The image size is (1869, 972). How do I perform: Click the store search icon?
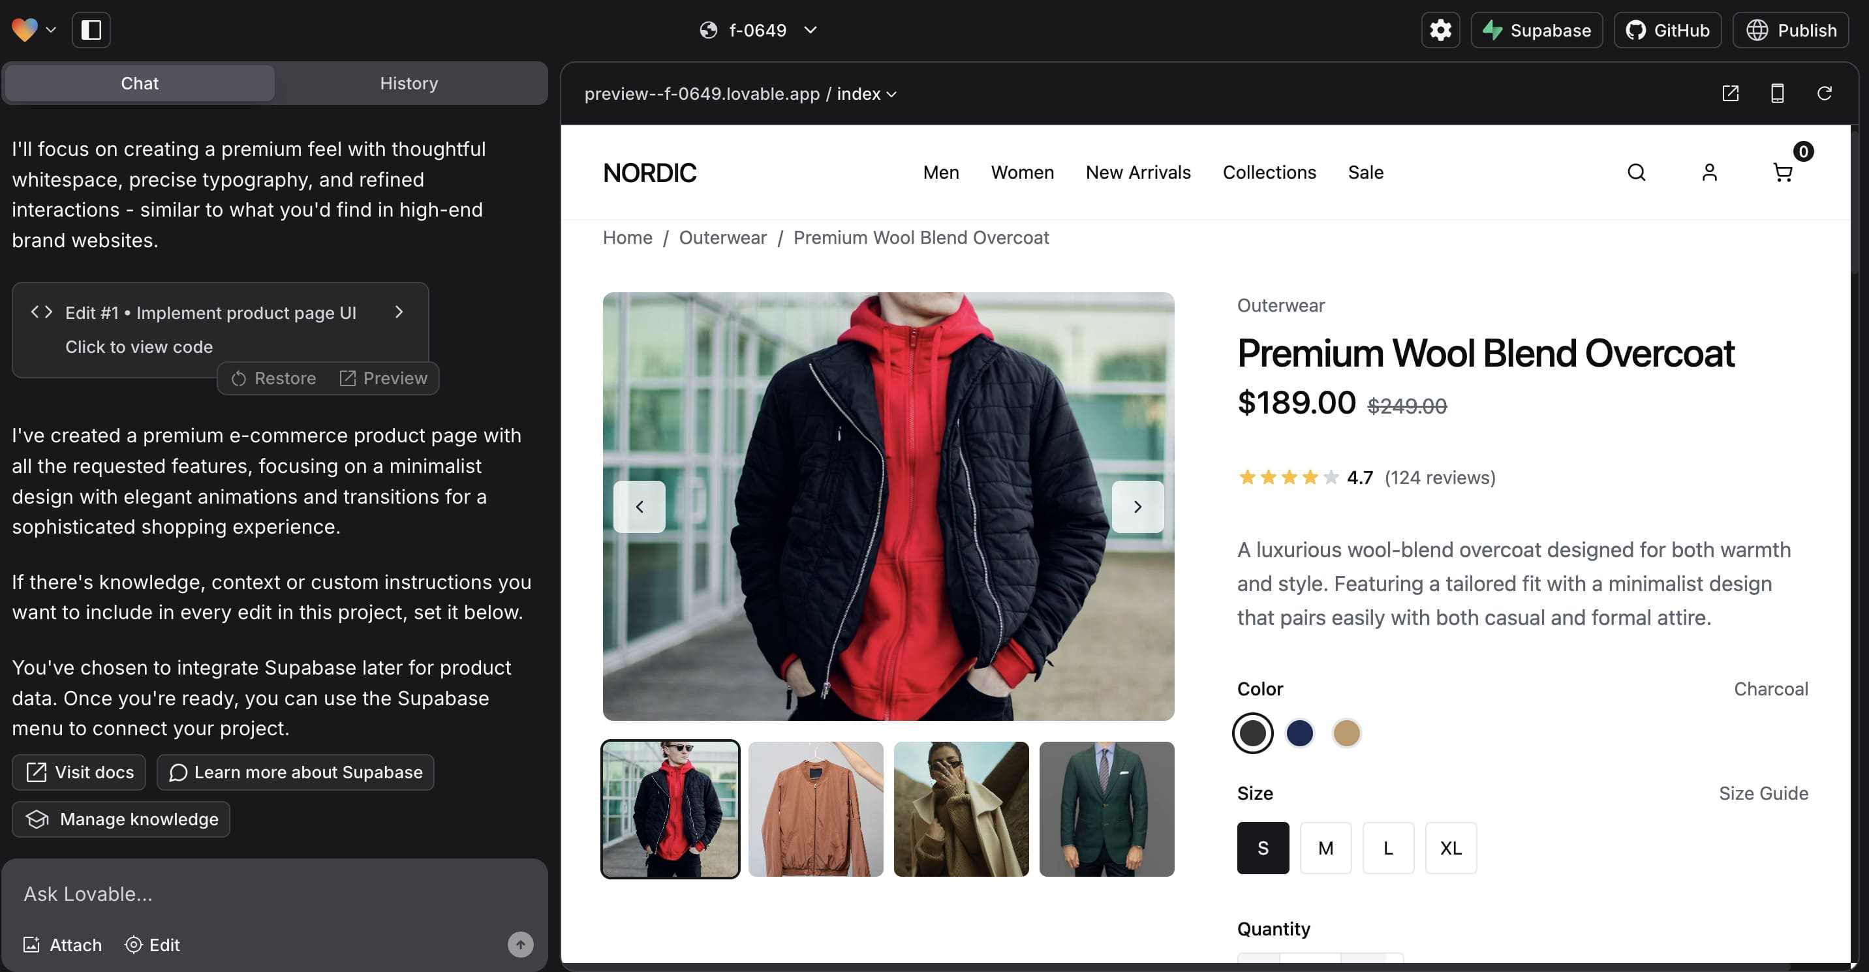[x=1636, y=173]
